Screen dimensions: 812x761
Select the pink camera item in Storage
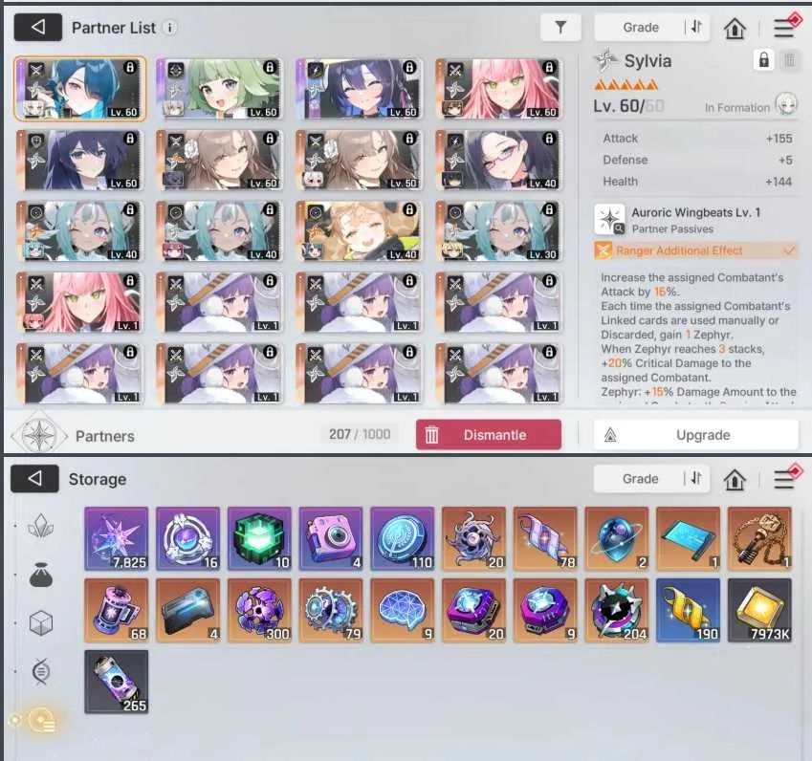click(x=331, y=538)
